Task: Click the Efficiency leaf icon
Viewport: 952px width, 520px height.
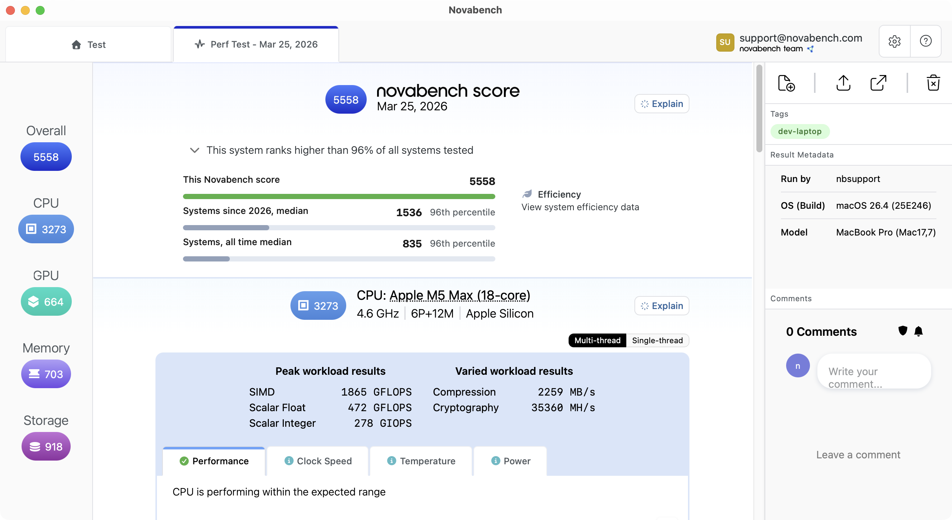Action: (527, 193)
